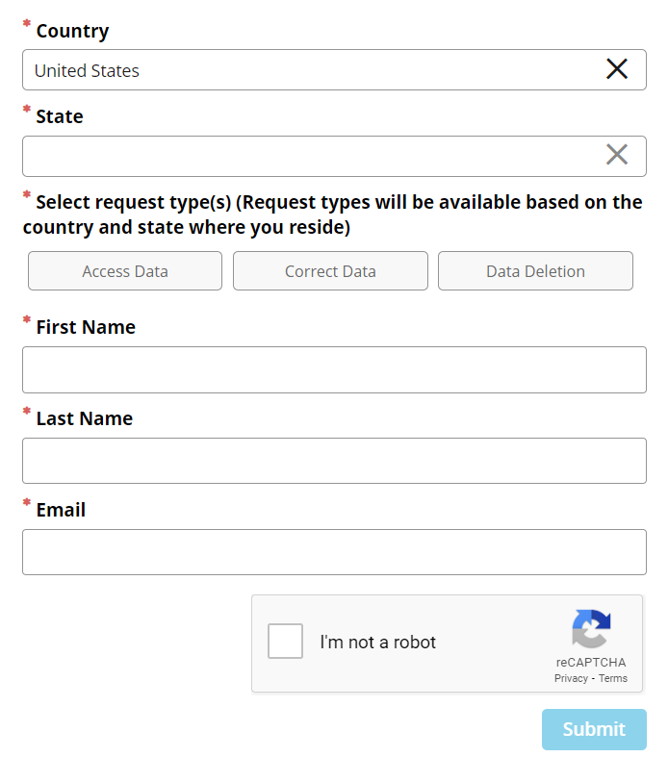Check the I'm not a robot box
This screenshot has height=757, width=668.
click(x=286, y=642)
